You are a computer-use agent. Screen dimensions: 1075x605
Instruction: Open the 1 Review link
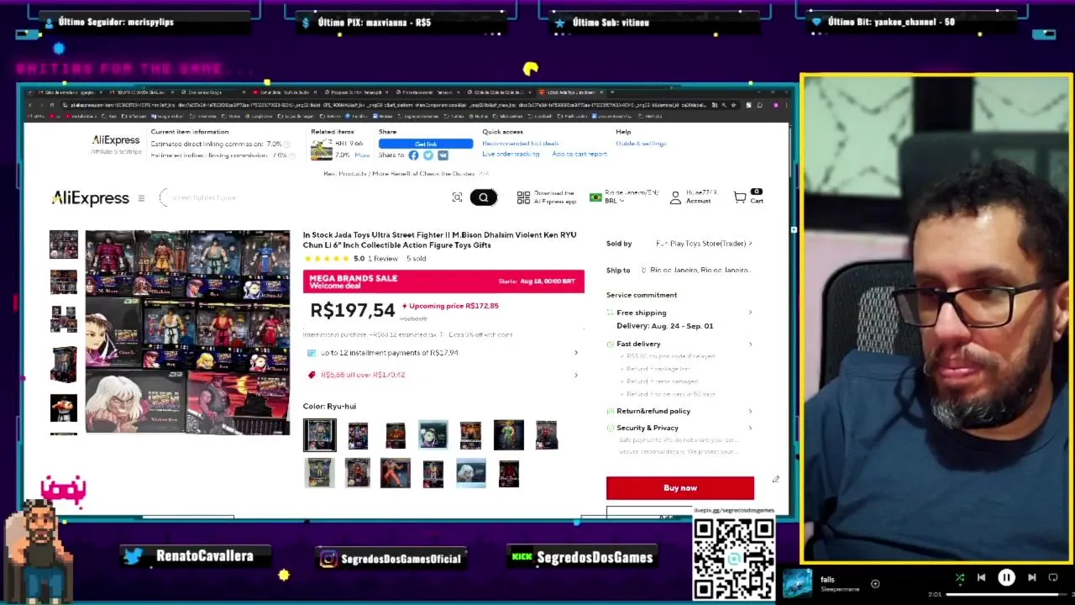click(383, 259)
